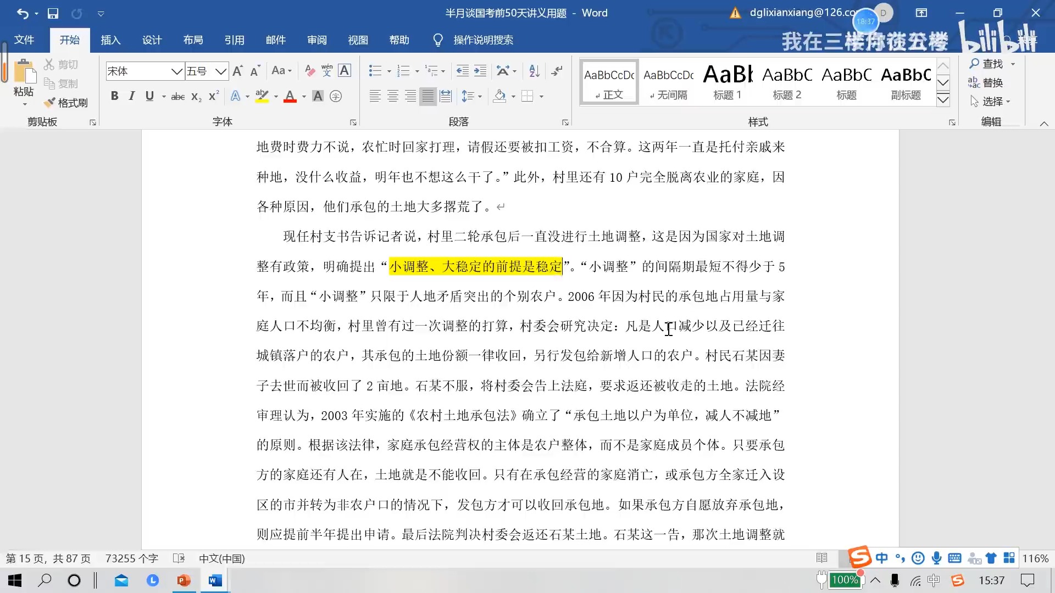
Task: Apply yellow text highlight color
Action: coord(262,96)
